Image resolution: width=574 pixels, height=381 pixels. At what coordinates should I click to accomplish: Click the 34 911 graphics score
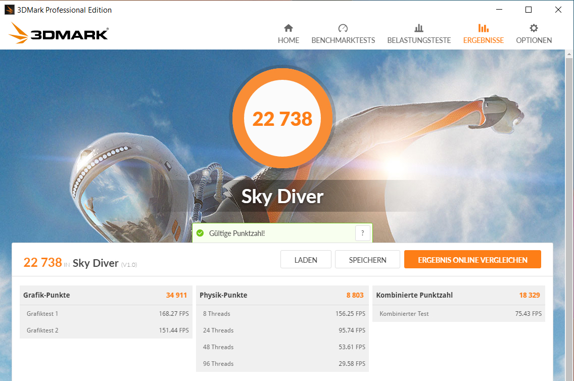pyautogui.click(x=176, y=295)
